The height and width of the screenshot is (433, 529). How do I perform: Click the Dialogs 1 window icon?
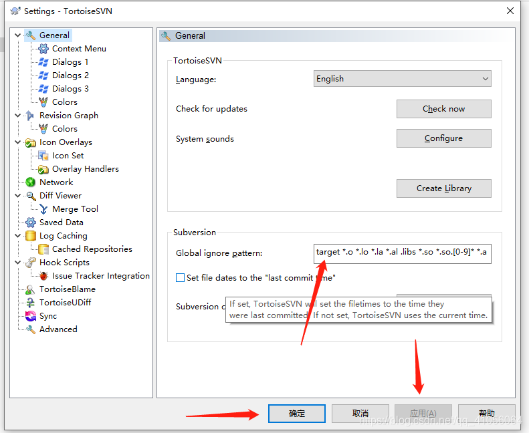click(x=43, y=62)
